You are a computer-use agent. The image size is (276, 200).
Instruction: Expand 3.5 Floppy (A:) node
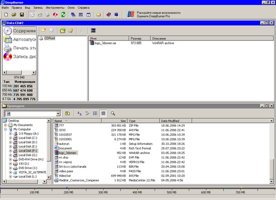coord(11,133)
